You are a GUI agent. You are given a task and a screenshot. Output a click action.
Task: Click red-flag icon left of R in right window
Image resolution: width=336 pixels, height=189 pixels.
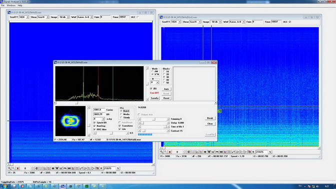tap(249, 152)
